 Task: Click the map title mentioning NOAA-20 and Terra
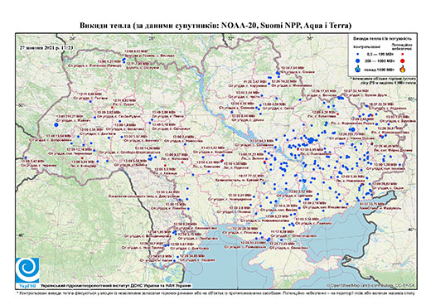pos(215,26)
